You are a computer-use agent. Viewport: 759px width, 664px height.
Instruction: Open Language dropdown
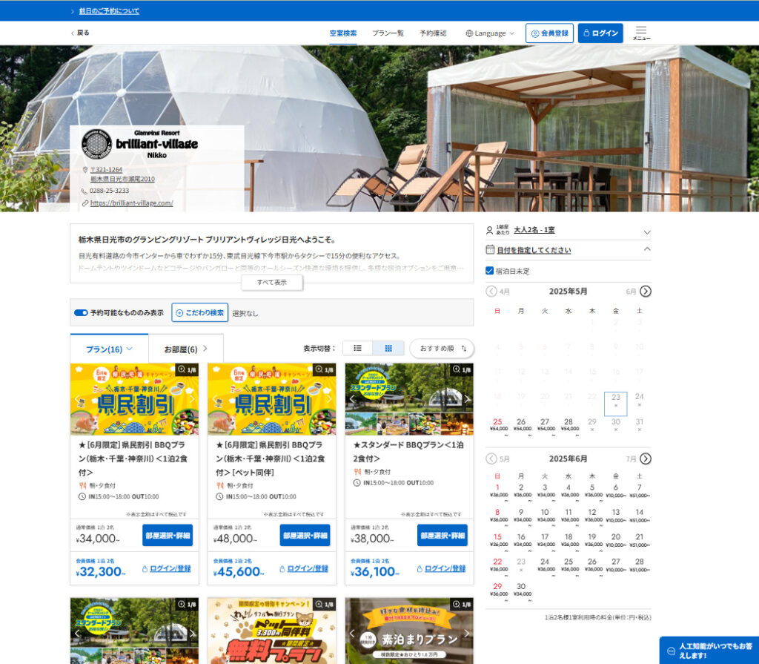490,33
